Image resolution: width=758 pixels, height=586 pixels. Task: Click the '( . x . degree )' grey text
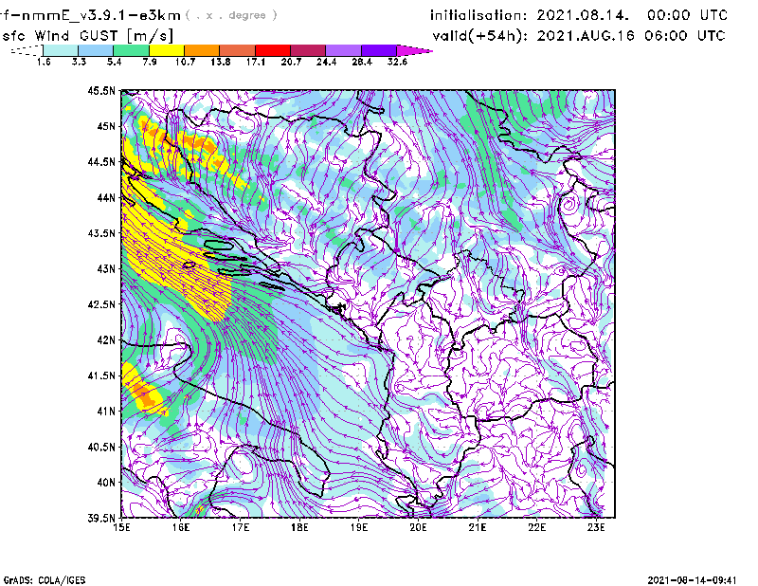click(x=231, y=15)
